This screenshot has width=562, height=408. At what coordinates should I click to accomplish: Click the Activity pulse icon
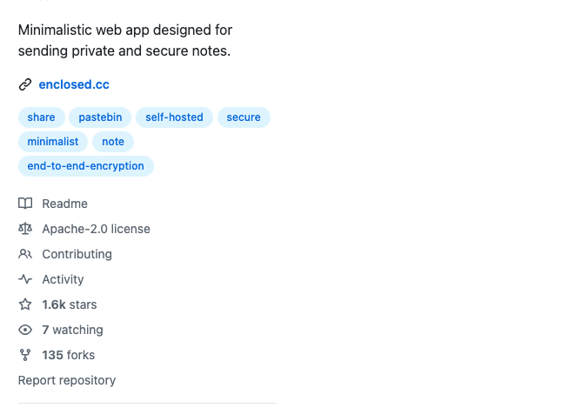(25, 279)
